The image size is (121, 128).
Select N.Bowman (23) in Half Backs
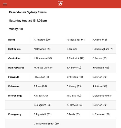[42, 49]
